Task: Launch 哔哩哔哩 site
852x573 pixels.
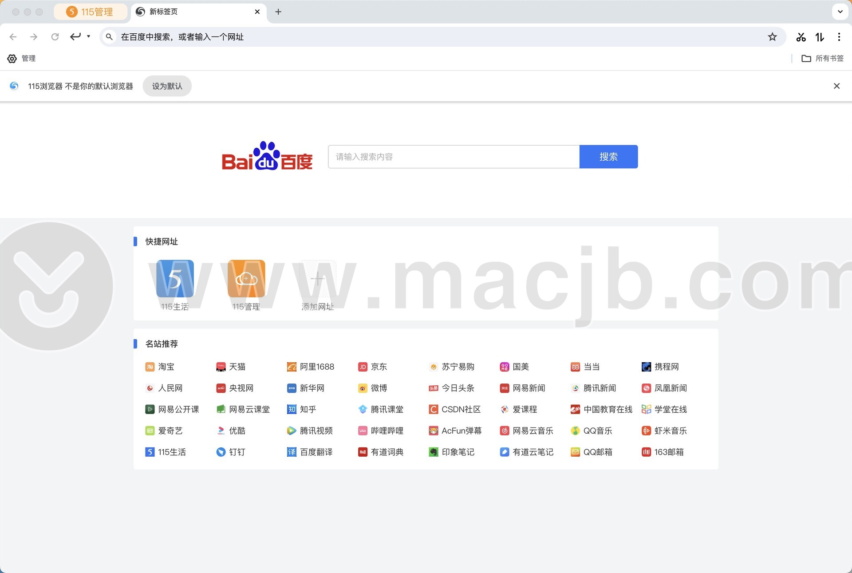Action: (x=381, y=431)
